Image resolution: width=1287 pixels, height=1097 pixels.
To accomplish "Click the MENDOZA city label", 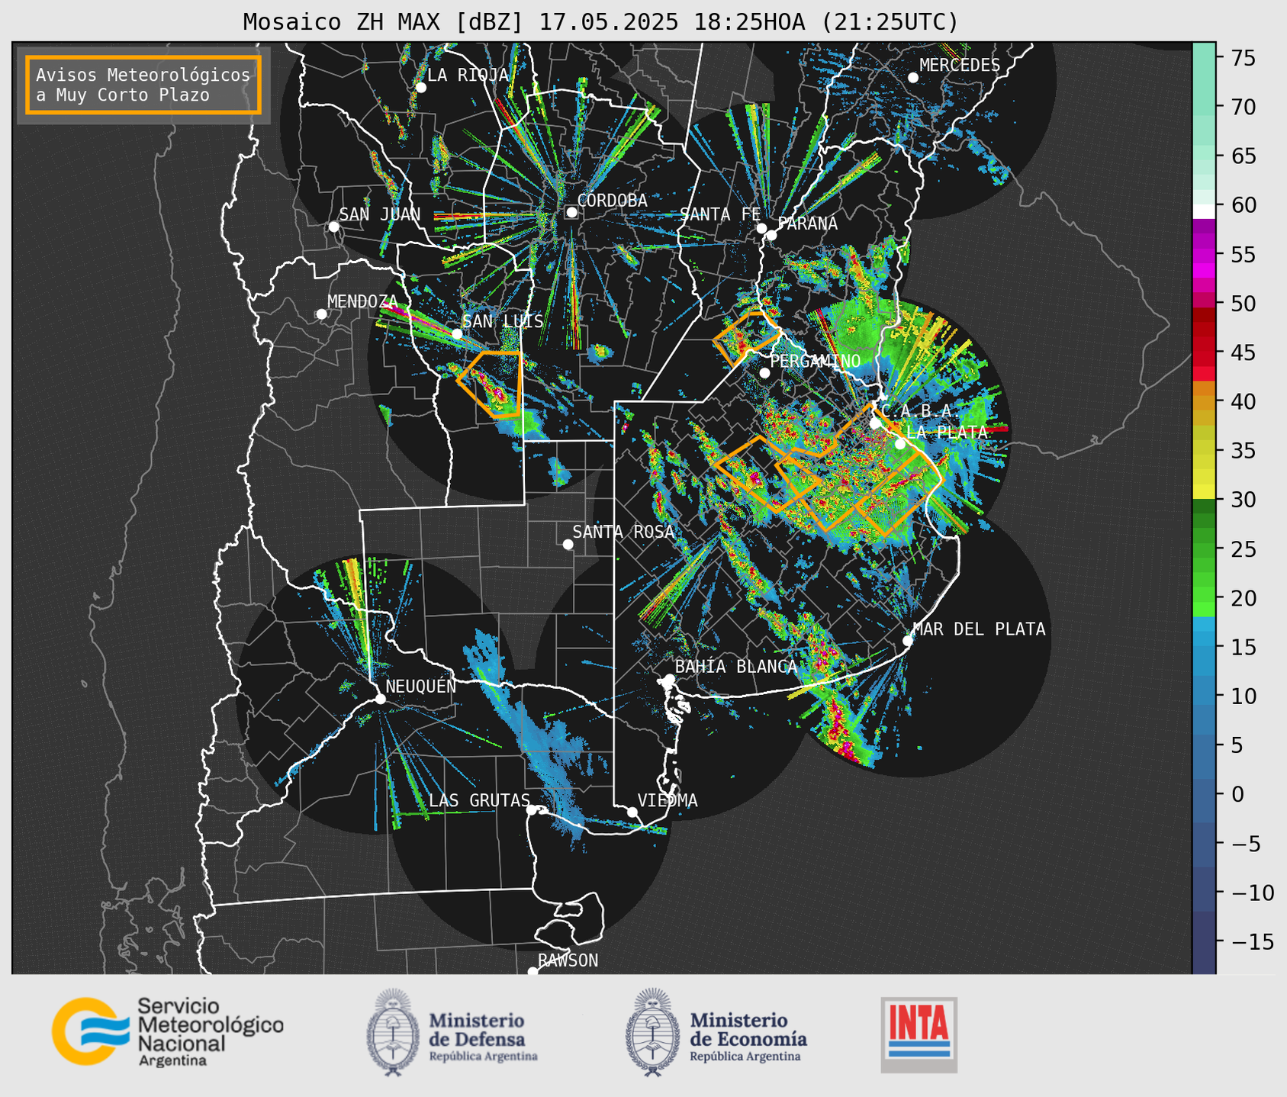I will coord(362,301).
